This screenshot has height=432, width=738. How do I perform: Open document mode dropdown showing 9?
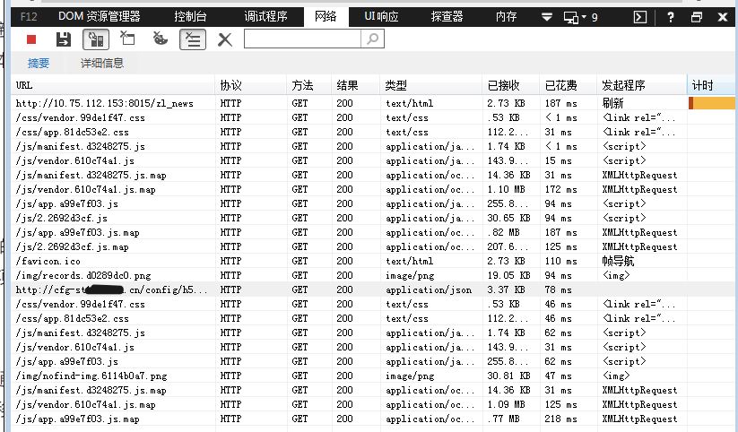click(581, 17)
